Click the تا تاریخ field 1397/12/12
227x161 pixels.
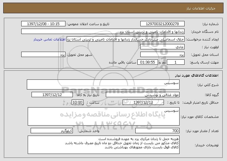pyautogui.click(x=143, y=103)
